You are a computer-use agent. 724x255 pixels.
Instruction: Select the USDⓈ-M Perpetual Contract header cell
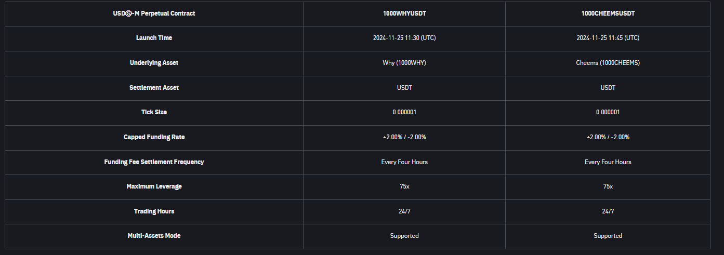154,14
